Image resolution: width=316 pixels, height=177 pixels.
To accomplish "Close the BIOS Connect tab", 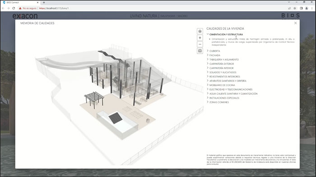I will coord(37,2).
